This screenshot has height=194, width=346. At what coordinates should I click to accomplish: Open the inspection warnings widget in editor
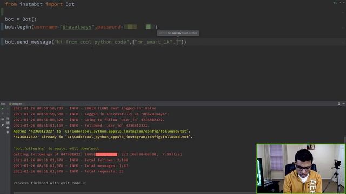click(336, 3)
